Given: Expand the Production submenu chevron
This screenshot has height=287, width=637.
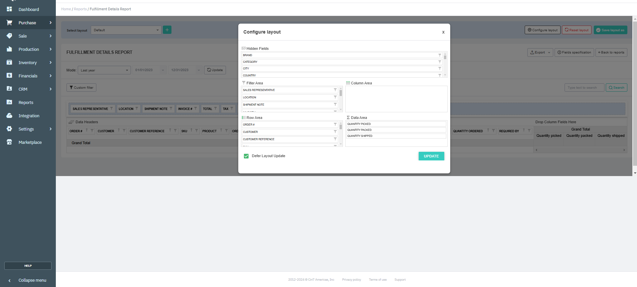Looking at the screenshot, I should coord(51,49).
